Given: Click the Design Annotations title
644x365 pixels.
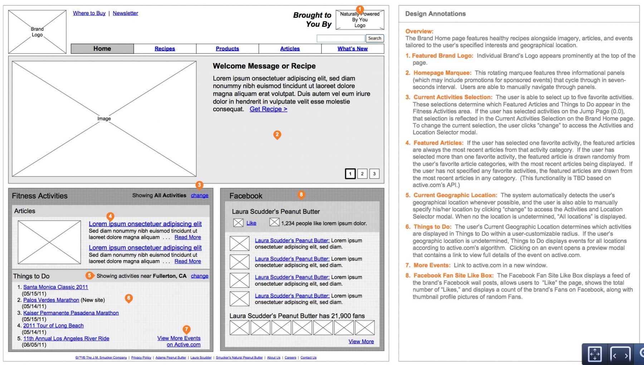Looking at the screenshot, I should (x=435, y=14).
